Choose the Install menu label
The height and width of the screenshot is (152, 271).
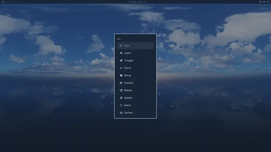click(129, 83)
